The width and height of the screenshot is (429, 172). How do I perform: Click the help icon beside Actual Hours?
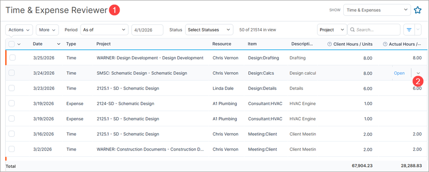tap(385, 44)
